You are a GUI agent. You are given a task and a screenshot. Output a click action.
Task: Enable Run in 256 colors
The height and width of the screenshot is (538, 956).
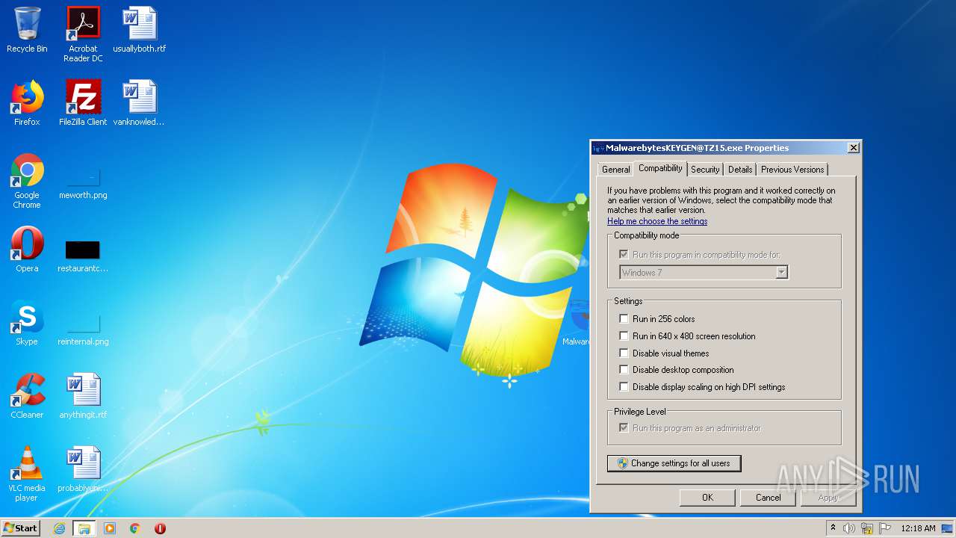(x=624, y=319)
